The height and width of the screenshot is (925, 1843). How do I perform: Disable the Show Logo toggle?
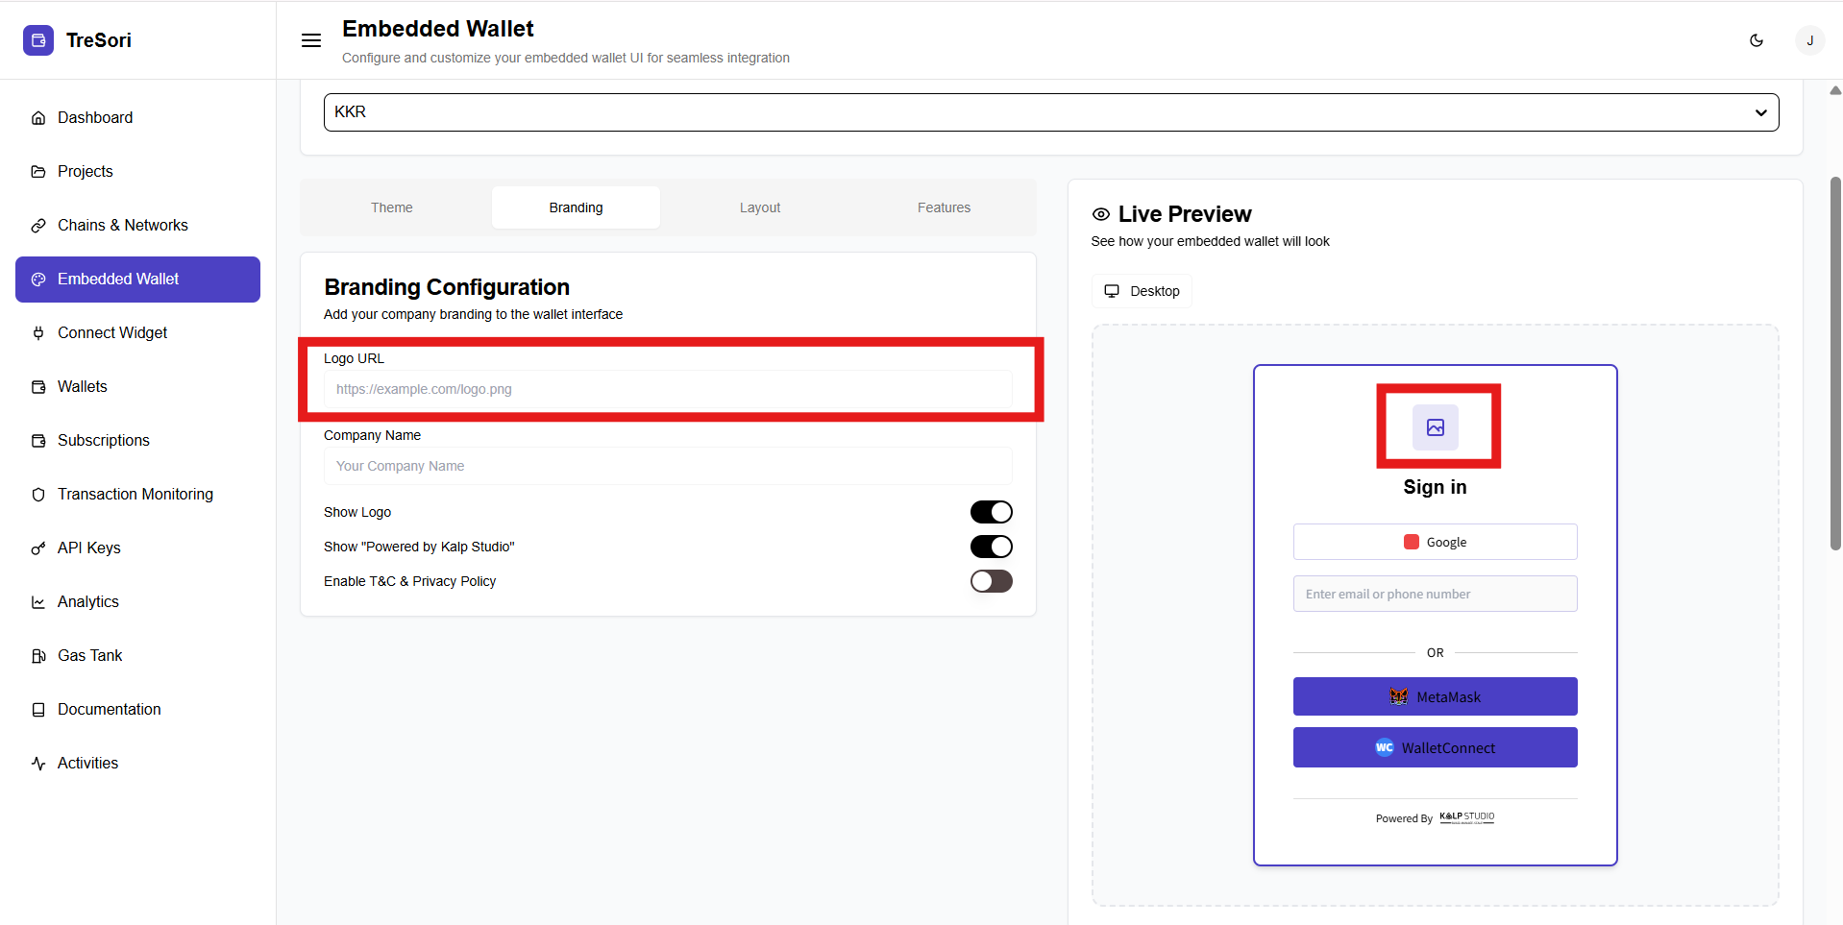point(991,512)
